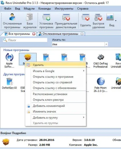Click the Другие программы group header
Screen dimensions: 121x149
(x=14, y=74)
